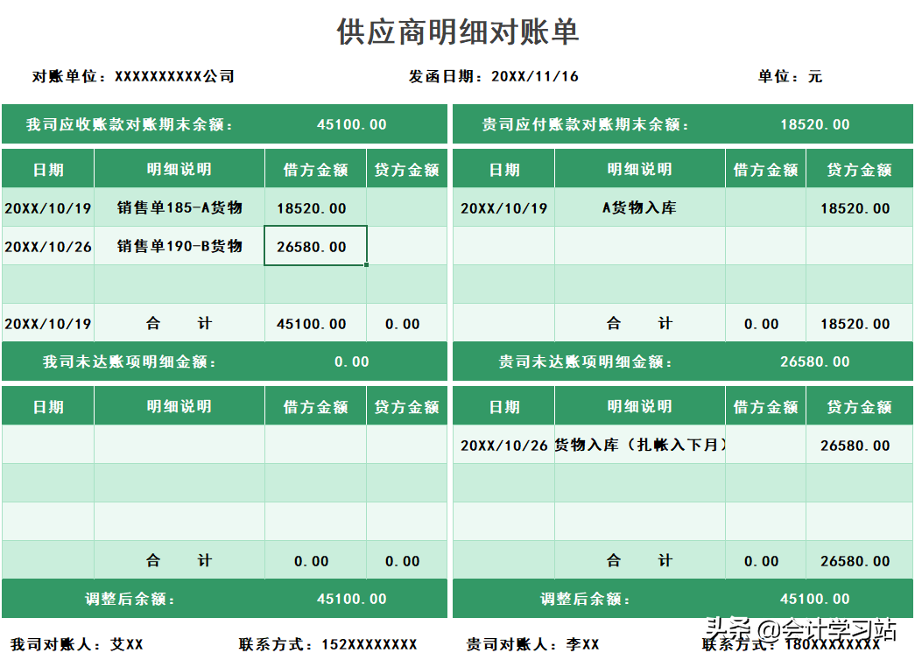Click the left table 日期 column header
The height and width of the screenshot is (660, 915).
click(48, 169)
